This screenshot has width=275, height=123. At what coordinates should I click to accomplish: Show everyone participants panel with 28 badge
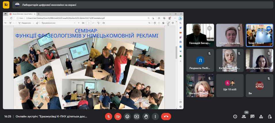pyautogui.click(x=244, y=117)
